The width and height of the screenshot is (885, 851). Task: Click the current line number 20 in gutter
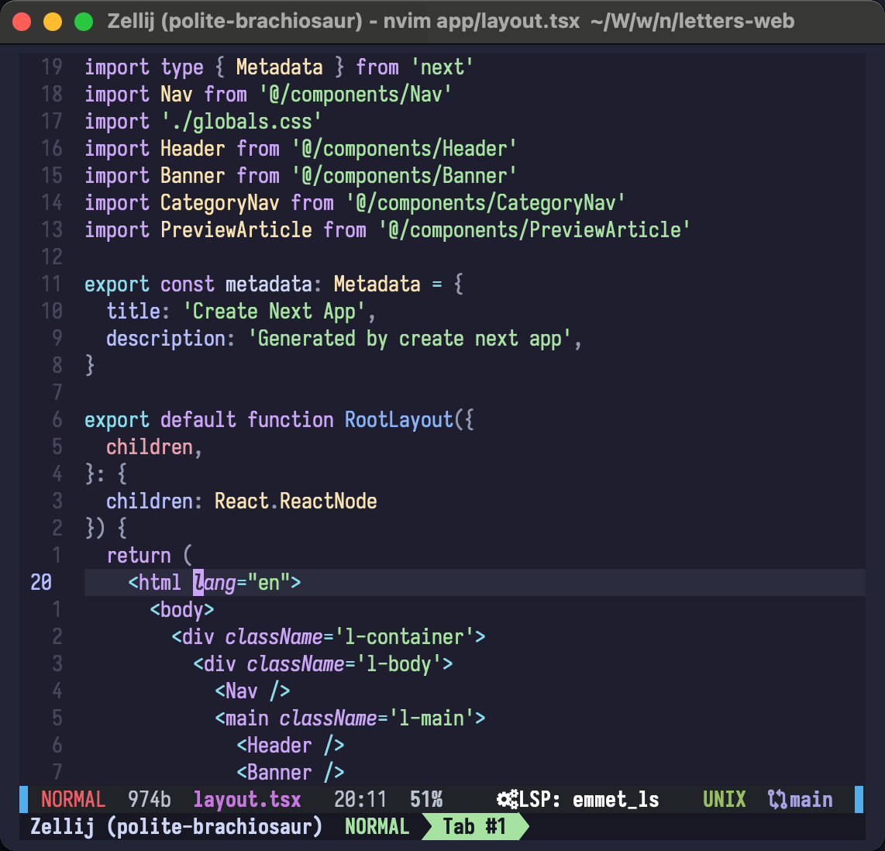(41, 582)
